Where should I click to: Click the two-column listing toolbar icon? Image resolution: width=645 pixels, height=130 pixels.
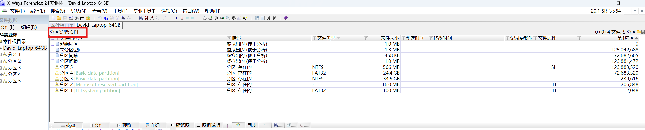pyautogui.click(x=263, y=18)
